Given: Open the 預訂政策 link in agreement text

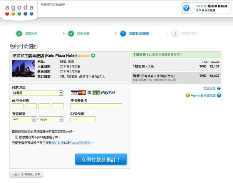Looking at the screenshot, I should (x=58, y=143).
